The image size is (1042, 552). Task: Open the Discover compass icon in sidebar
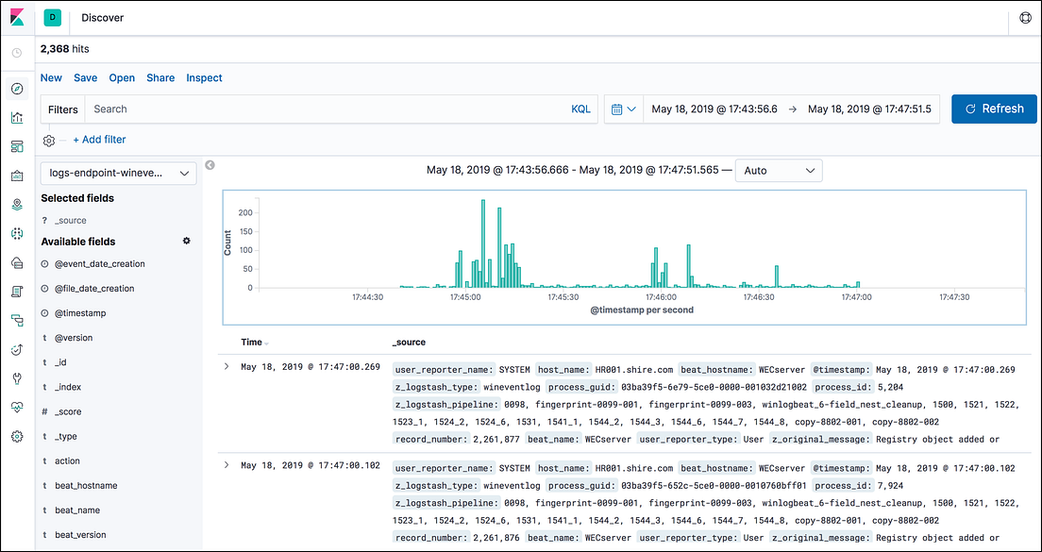pyautogui.click(x=16, y=88)
